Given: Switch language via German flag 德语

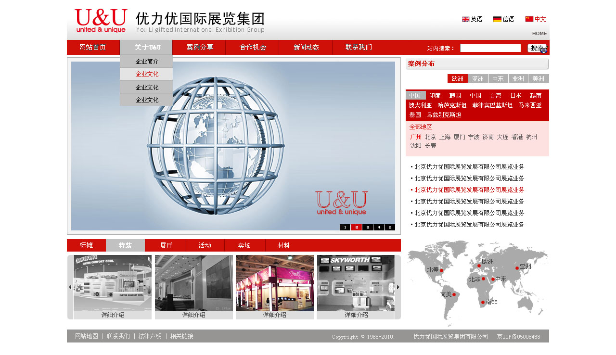Looking at the screenshot, I should point(503,19).
